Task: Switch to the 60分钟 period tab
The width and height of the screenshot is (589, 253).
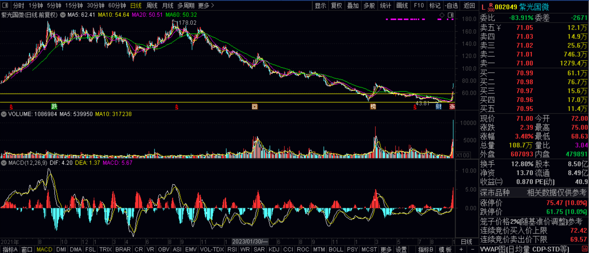Action: click(x=117, y=6)
